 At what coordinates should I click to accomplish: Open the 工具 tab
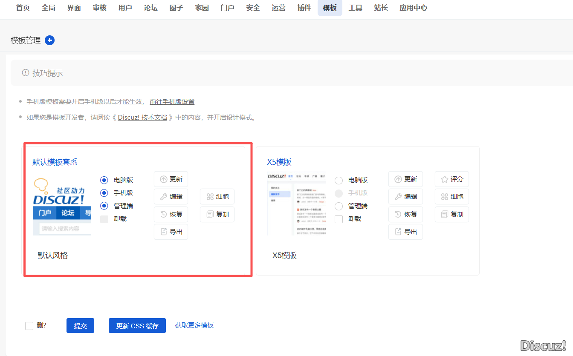[x=356, y=8]
